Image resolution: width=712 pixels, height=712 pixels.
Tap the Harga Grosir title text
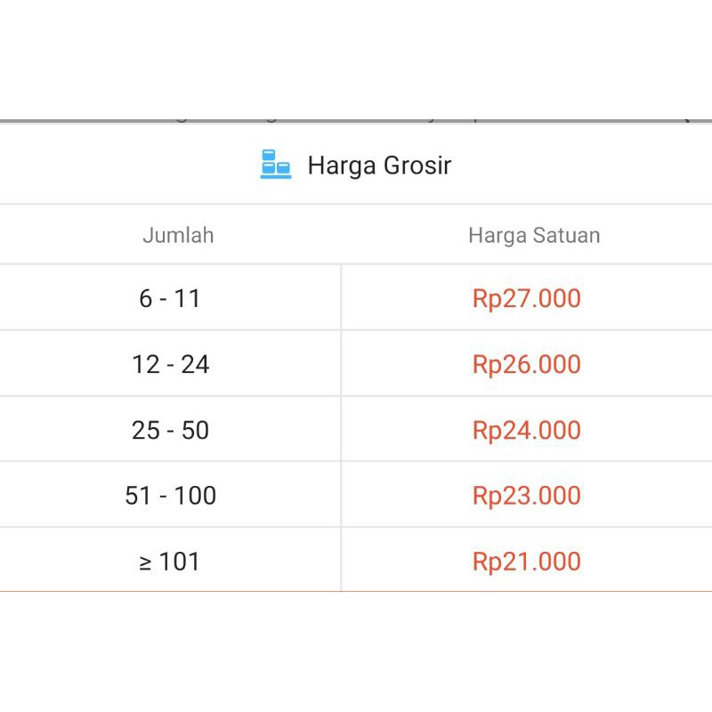tap(380, 166)
